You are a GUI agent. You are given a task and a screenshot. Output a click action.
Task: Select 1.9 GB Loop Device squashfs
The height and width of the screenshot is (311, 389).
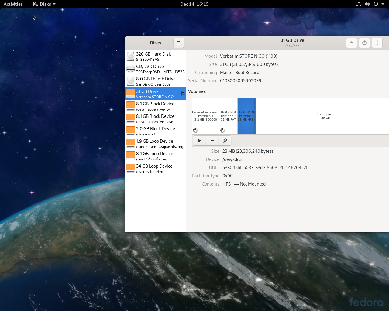[156, 144]
